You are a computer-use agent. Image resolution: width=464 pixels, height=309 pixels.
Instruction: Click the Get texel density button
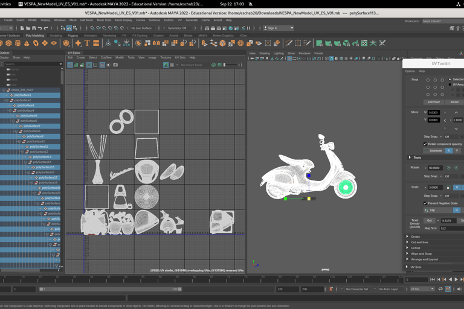430,221
